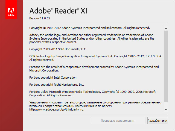This screenshot has width=175, height=131.
Task: Click the Adobe Reader XI title
Action: coord(58,11)
